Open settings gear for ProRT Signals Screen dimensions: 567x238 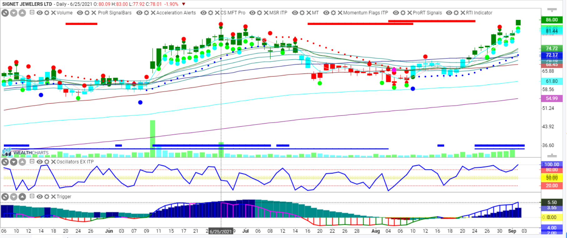[403, 13]
